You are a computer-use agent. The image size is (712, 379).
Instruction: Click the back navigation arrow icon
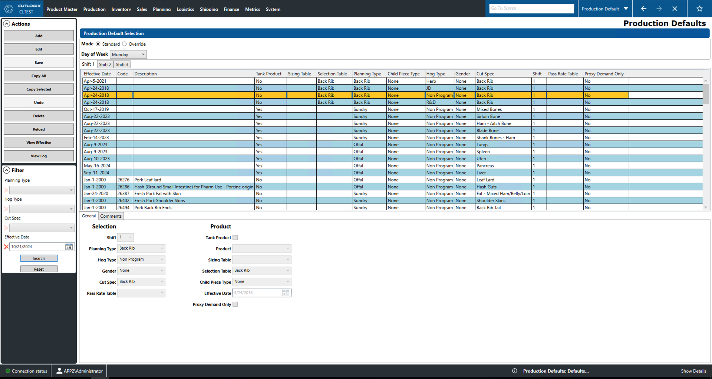coord(643,9)
